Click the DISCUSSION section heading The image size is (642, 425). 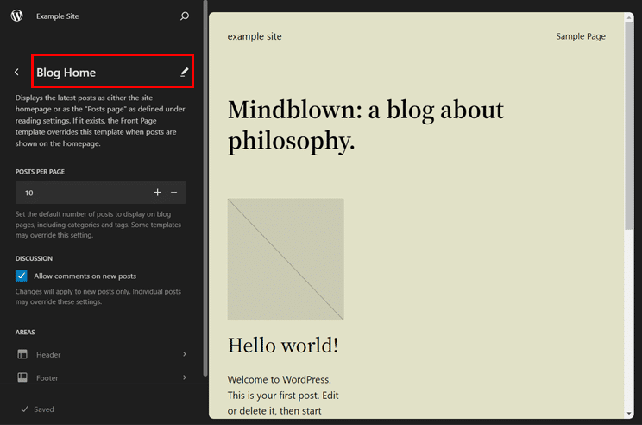34,258
